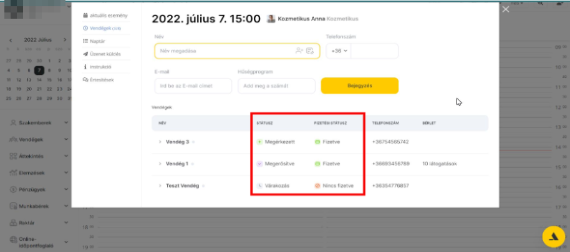The height and width of the screenshot is (252, 570).
Task: Click the NÉV column header
Action: pyautogui.click(x=162, y=124)
